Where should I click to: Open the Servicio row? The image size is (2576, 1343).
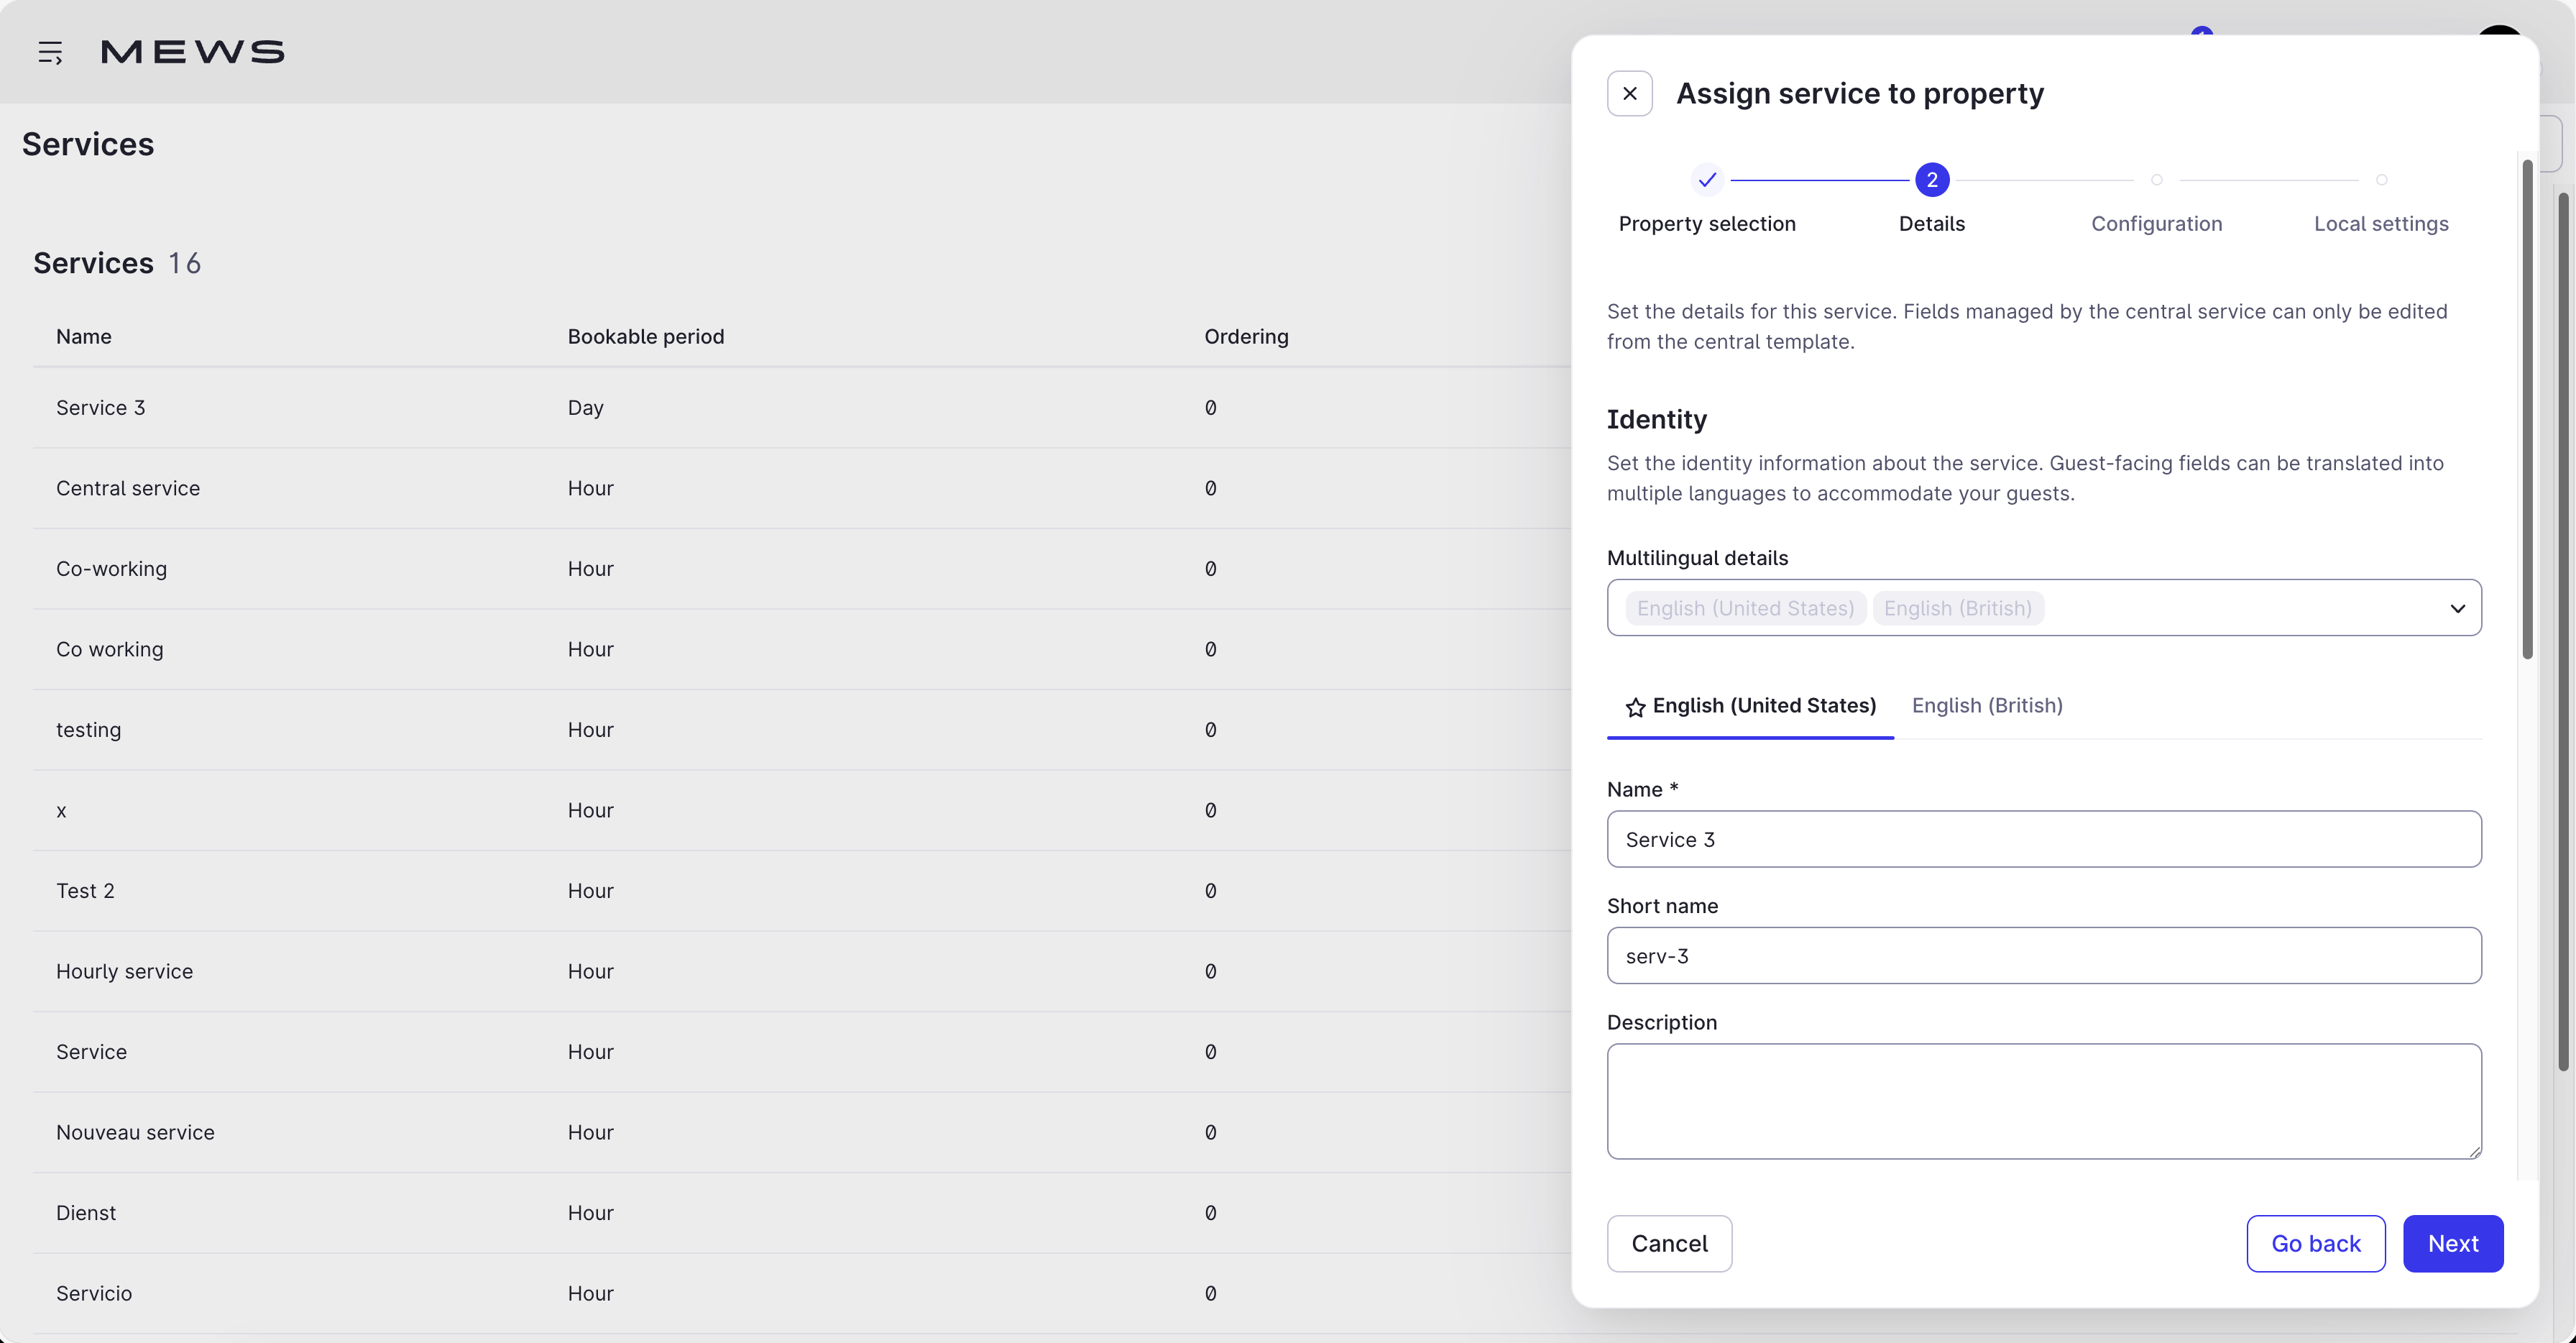click(802, 1294)
